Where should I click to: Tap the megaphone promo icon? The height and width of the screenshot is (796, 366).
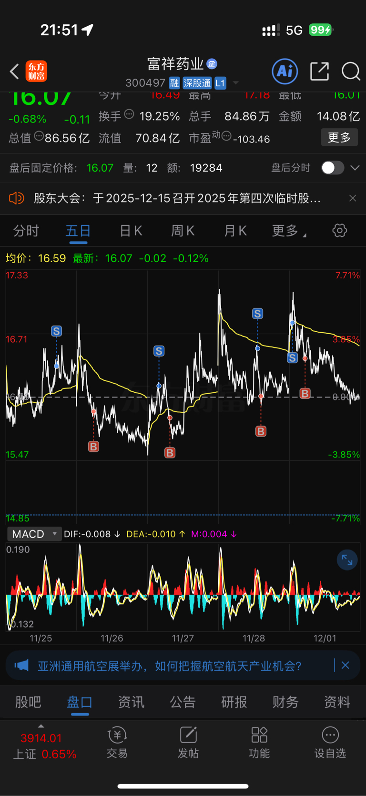[x=21, y=666]
